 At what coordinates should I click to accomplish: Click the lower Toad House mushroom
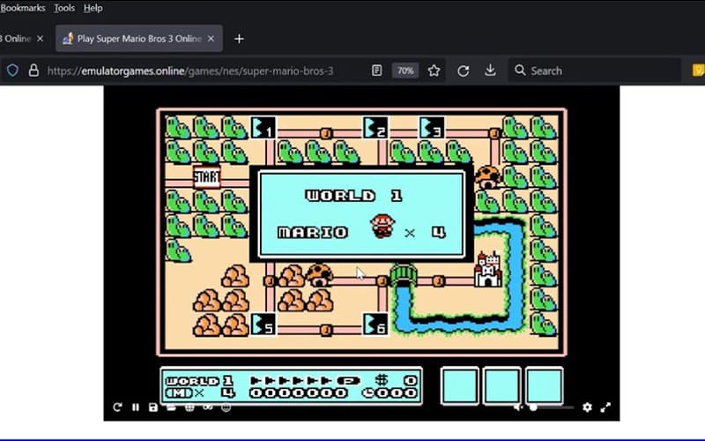319,275
